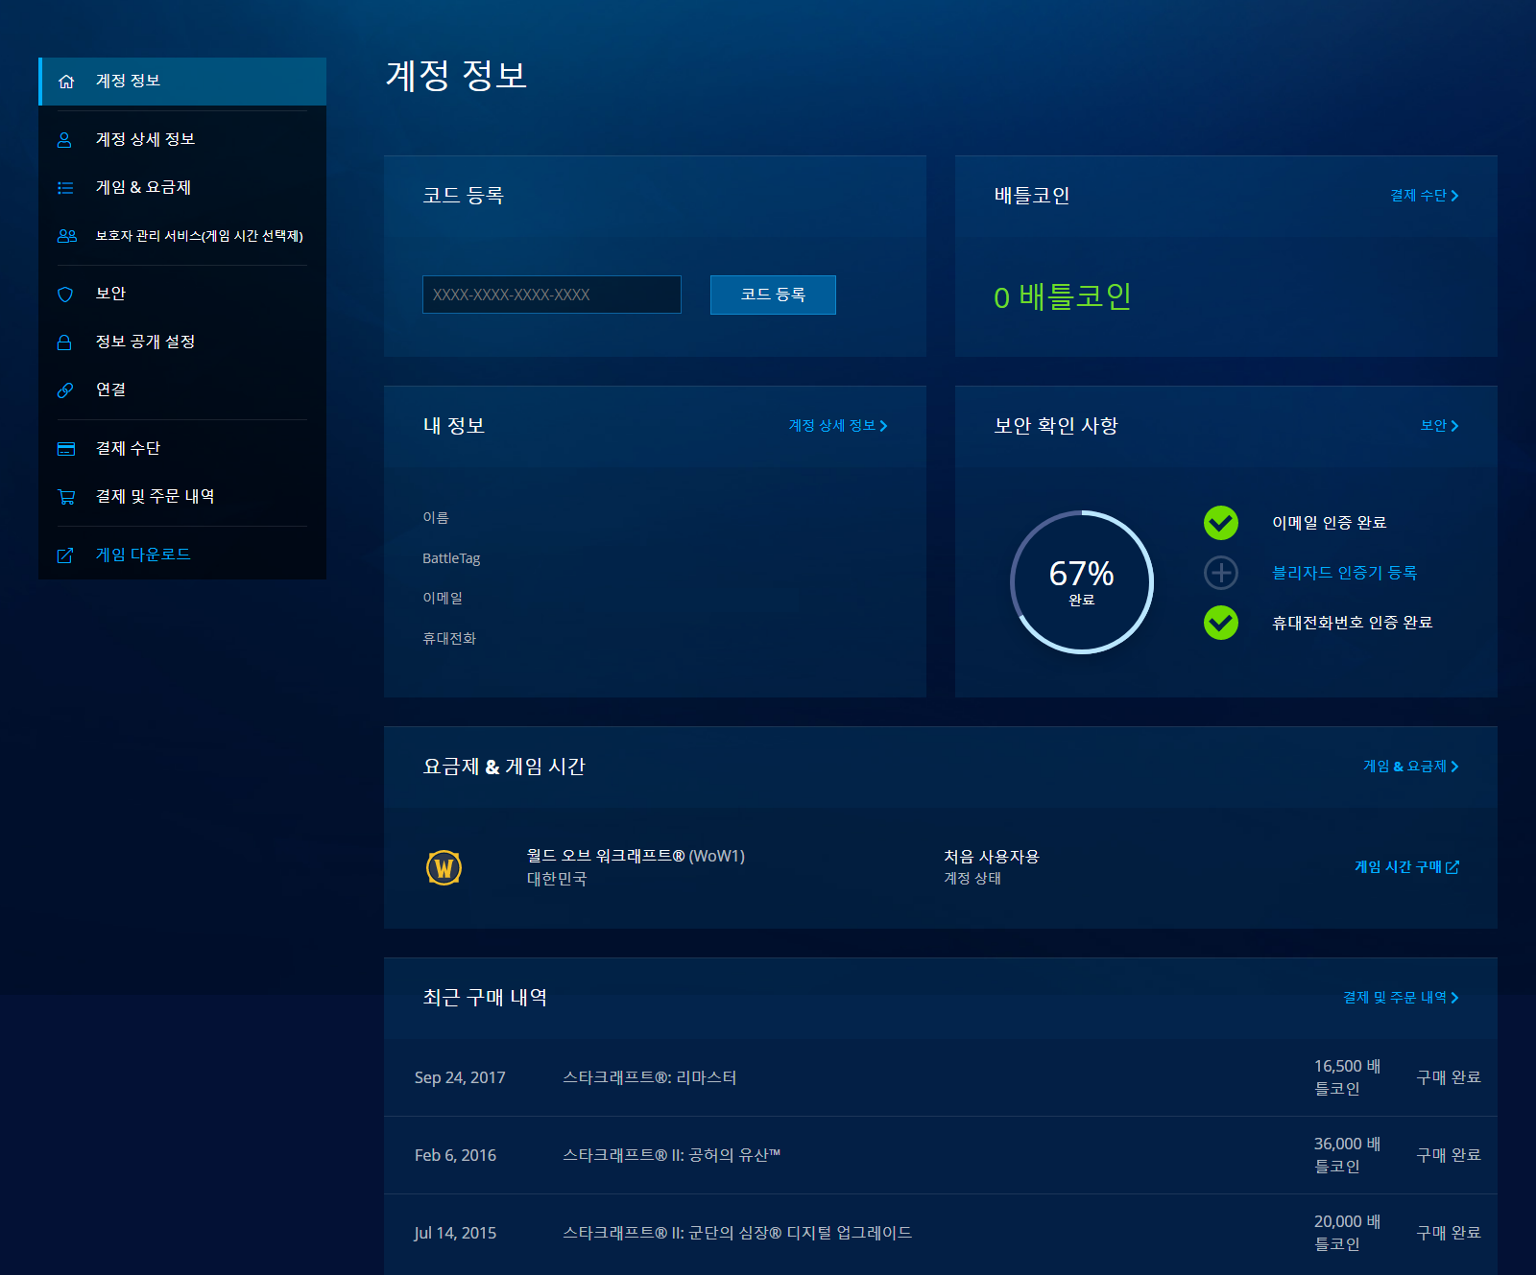This screenshot has height=1275, width=1536.
Task: Click the 이름 label in 내 정보
Action: (436, 517)
